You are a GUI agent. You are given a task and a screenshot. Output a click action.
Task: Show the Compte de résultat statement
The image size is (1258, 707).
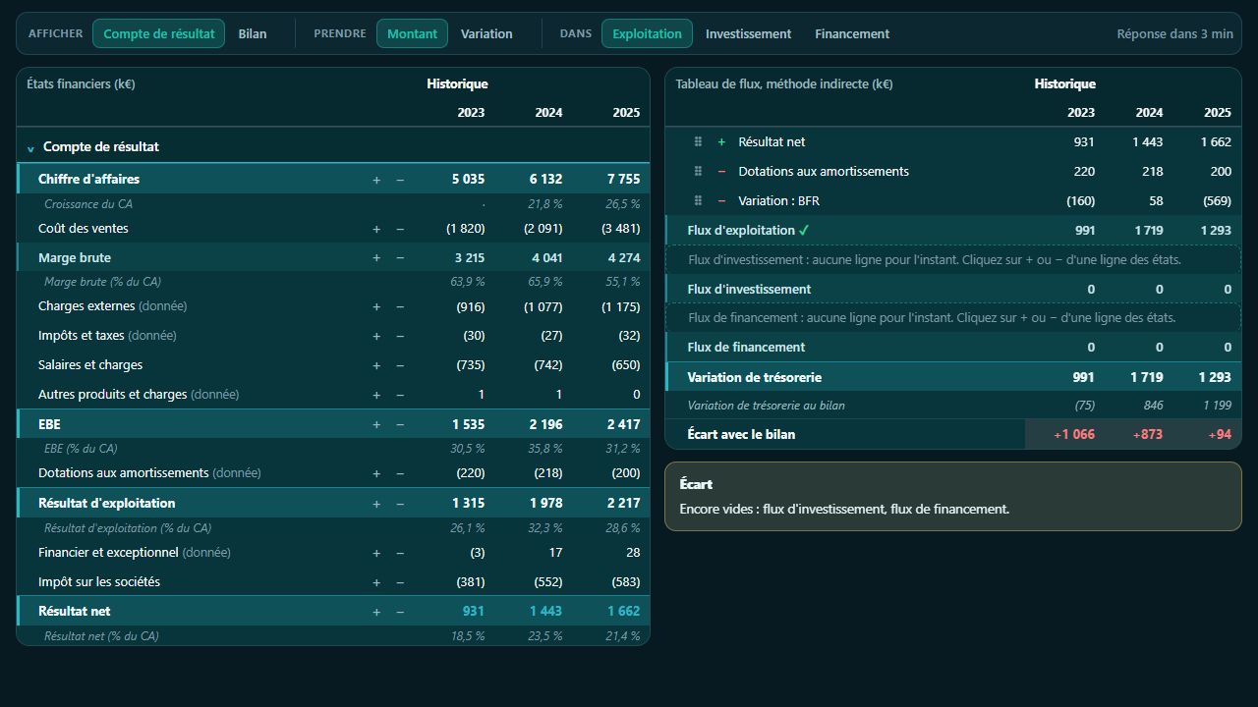tap(158, 33)
